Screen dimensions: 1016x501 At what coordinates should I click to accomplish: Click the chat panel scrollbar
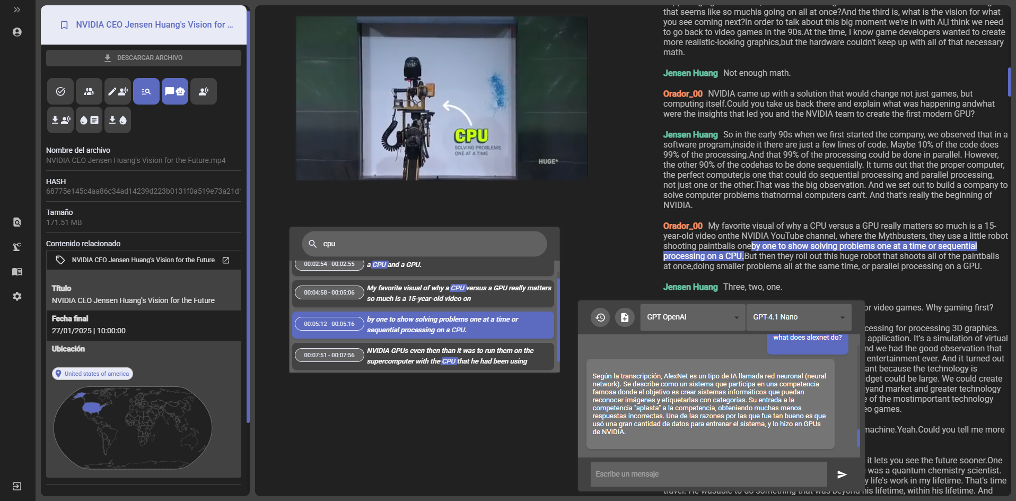[x=858, y=438]
